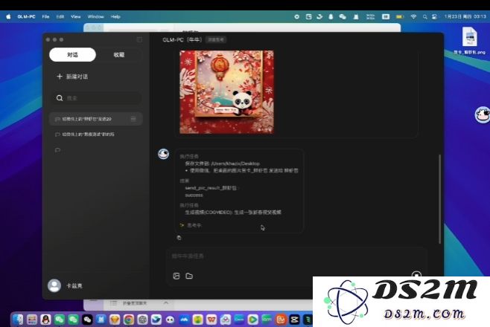Select the png file on the desktop
The image size is (490, 327).
470,41
